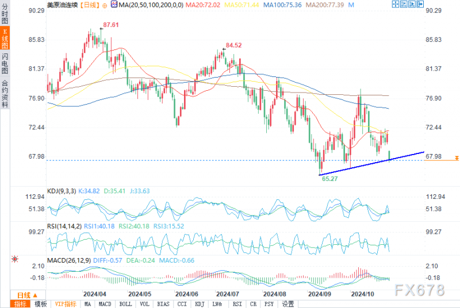Click the third chart toolbar icon at top right

tap(412, 4)
